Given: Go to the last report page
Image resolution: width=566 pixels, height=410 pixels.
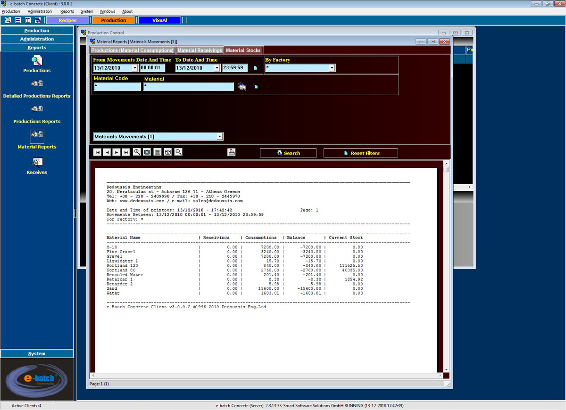Looking at the screenshot, I should coord(126,152).
